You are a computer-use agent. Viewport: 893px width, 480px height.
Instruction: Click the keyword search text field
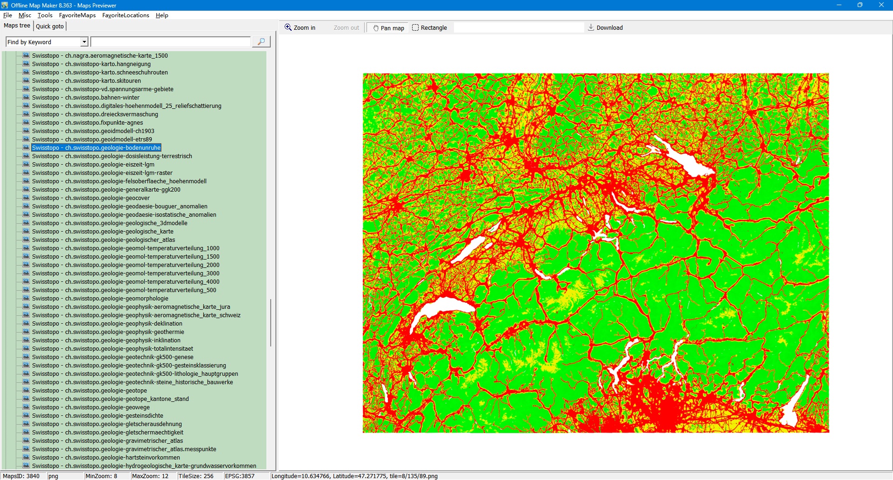pyautogui.click(x=170, y=42)
